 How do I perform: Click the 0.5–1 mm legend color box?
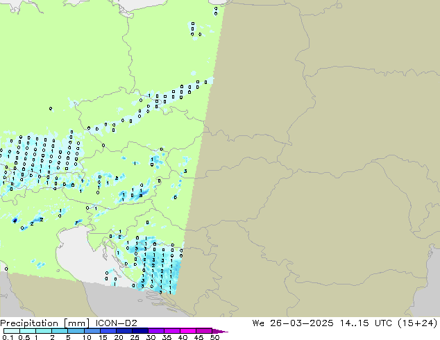[28, 331]
